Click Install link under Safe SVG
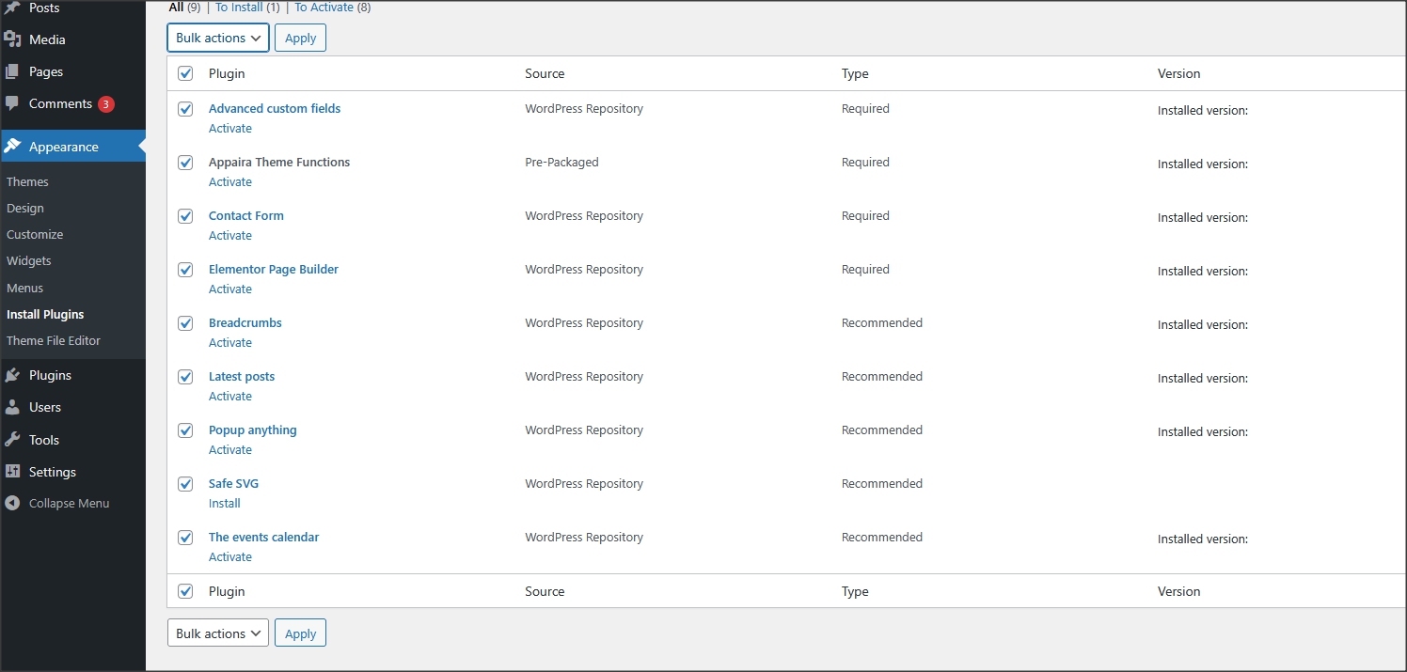The width and height of the screenshot is (1407, 672). coord(225,503)
